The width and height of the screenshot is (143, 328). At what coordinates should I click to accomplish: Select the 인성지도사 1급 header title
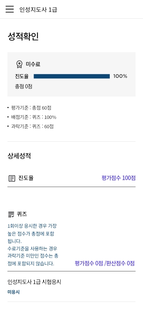[38, 10]
